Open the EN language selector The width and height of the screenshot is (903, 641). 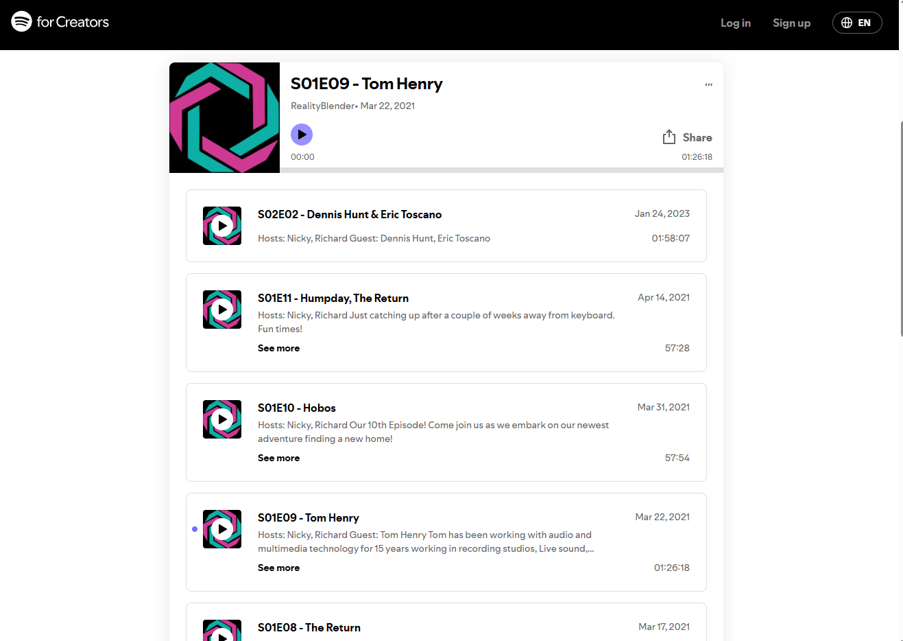point(856,23)
